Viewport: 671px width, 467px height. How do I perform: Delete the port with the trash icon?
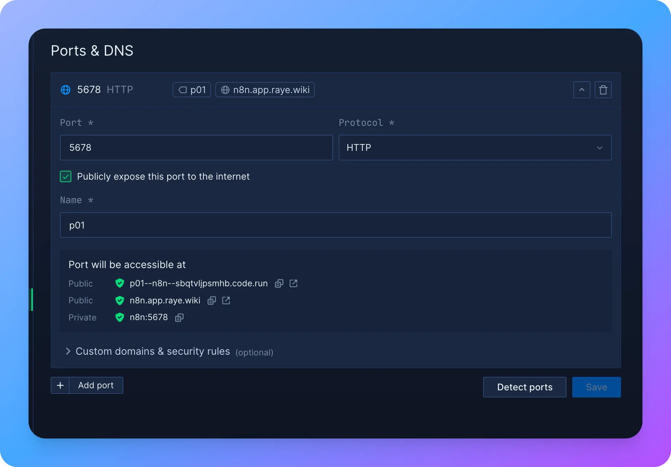point(603,90)
